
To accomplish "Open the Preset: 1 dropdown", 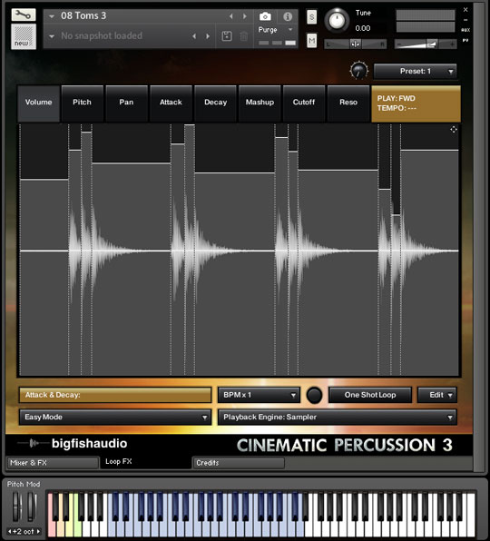I will (x=416, y=72).
